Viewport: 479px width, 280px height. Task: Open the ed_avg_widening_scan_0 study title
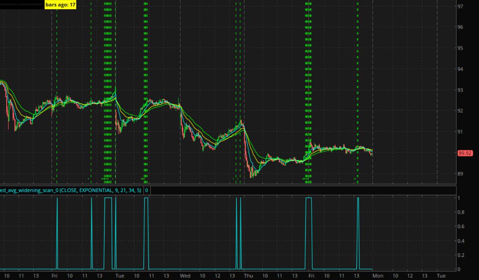coord(71,191)
